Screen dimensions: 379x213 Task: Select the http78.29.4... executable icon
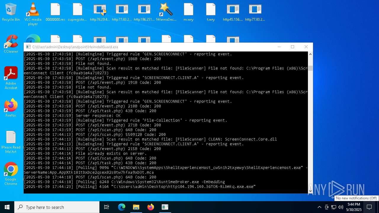[x=100, y=12]
